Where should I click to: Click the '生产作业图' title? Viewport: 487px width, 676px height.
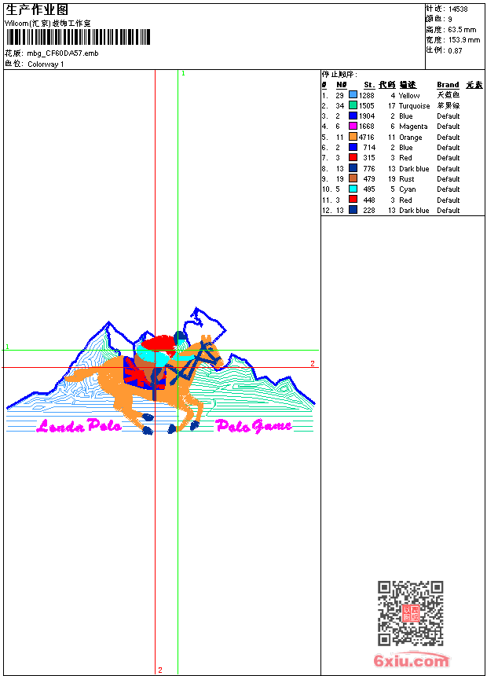tap(37, 10)
